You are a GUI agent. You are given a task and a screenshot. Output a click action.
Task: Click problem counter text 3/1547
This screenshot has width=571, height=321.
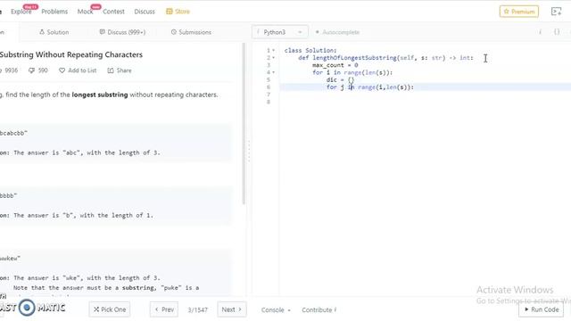[197, 309]
